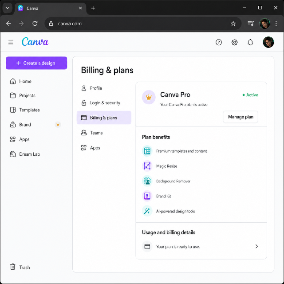Viewport: 284px width, 284px height.
Task: Click the Dream Lab icon
Action: pyautogui.click(x=13, y=154)
